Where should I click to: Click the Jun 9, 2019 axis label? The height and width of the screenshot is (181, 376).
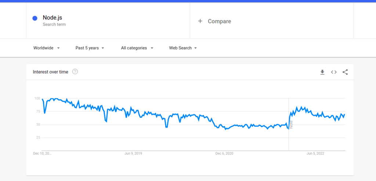[x=133, y=154]
